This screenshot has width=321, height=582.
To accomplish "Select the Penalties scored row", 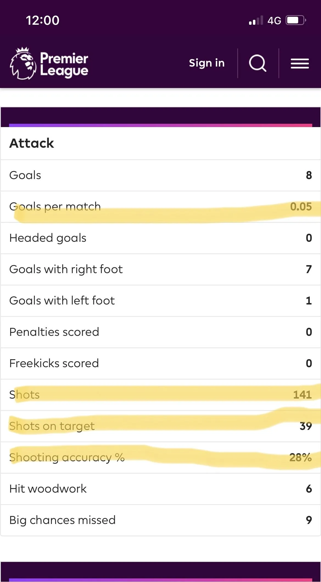I will coord(160,332).
